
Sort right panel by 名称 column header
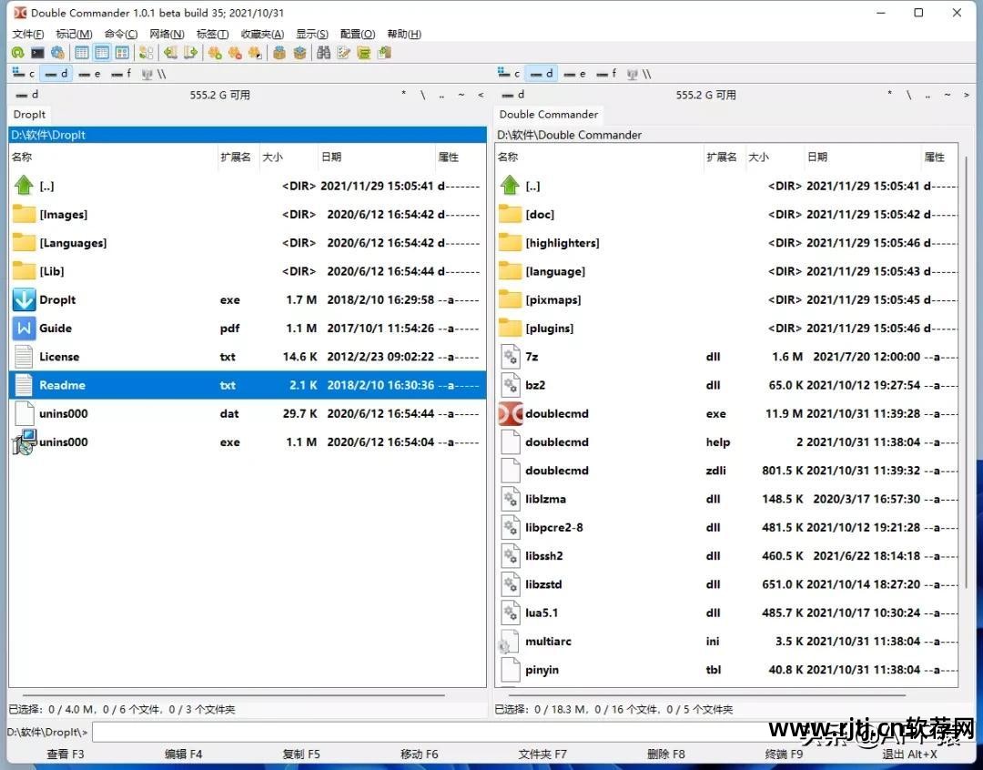point(599,157)
